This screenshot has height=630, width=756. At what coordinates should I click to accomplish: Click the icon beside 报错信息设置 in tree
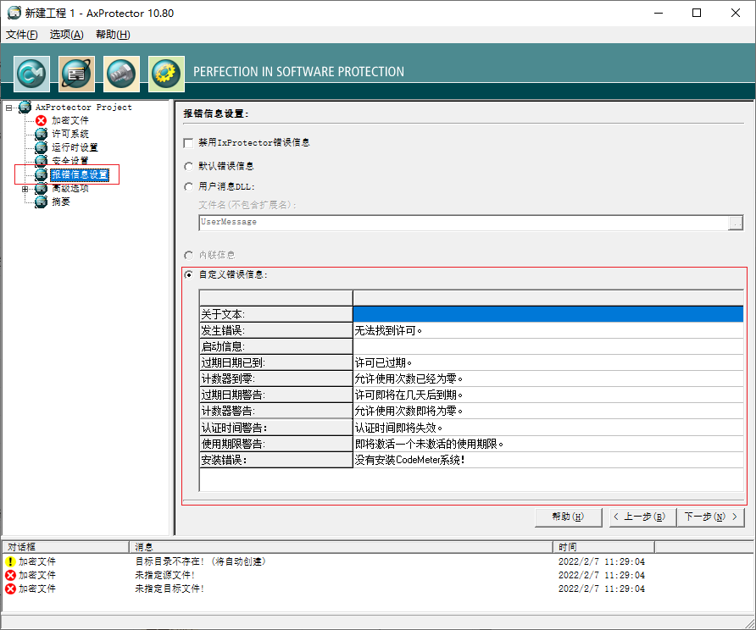click(42, 174)
